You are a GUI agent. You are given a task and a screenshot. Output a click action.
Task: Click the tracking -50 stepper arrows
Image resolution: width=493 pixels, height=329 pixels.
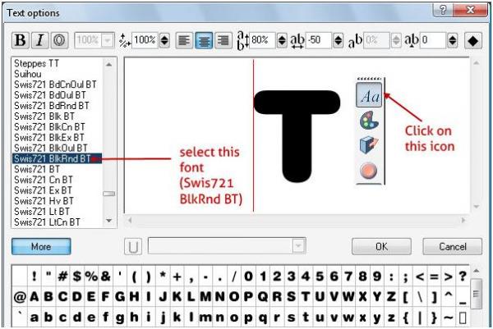coord(338,40)
